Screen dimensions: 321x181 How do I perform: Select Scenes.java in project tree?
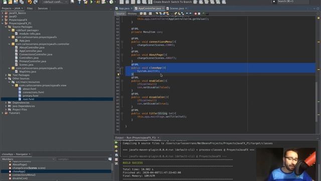click(x=26, y=65)
